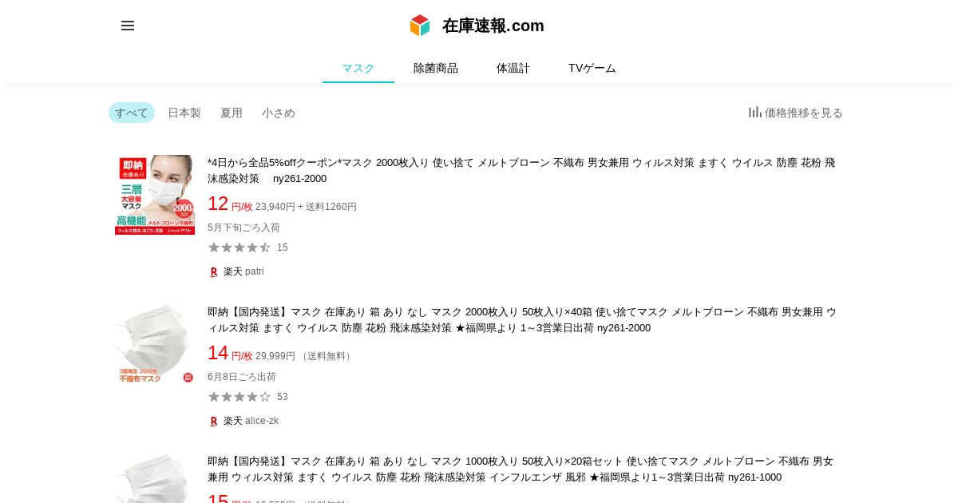Click the colorful cube site logo
Viewport: 958px width, 503px height.
click(x=420, y=26)
